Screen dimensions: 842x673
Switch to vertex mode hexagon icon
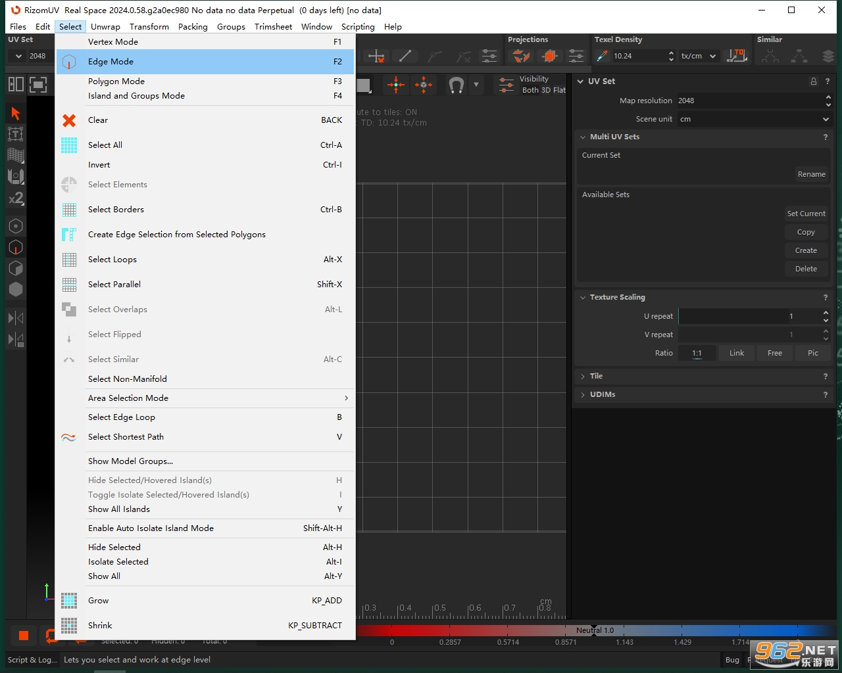[16, 226]
